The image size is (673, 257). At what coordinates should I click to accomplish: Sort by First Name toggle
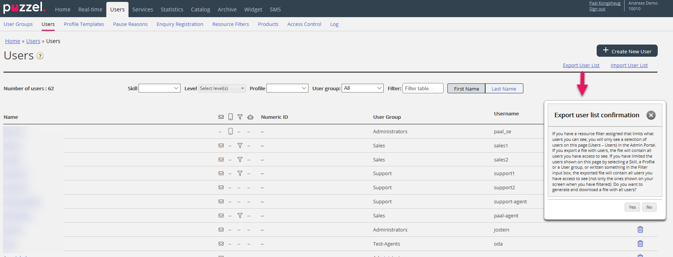click(466, 89)
